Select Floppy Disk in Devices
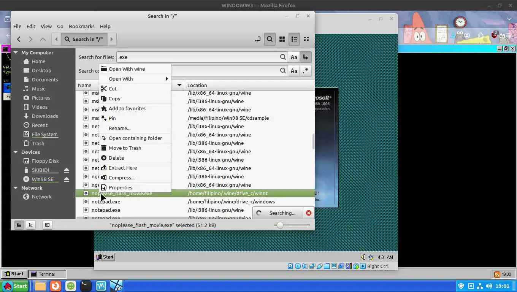The image size is (517, 292). click(45, 161)
